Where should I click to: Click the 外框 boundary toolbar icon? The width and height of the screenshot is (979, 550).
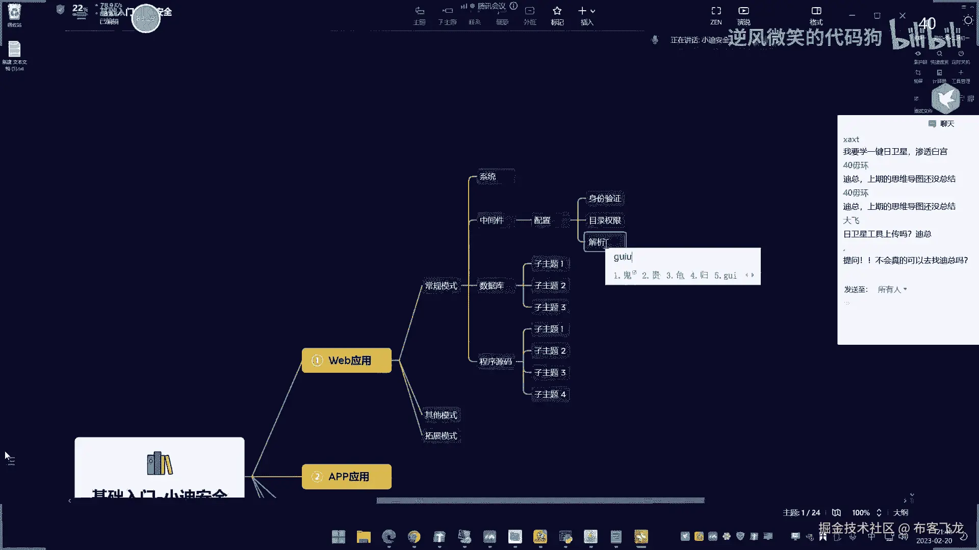(x=530, y=11)
